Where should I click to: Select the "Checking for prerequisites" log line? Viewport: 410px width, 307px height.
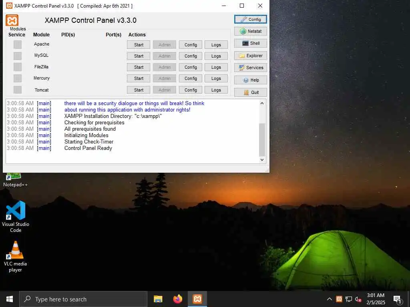[94, 122]
